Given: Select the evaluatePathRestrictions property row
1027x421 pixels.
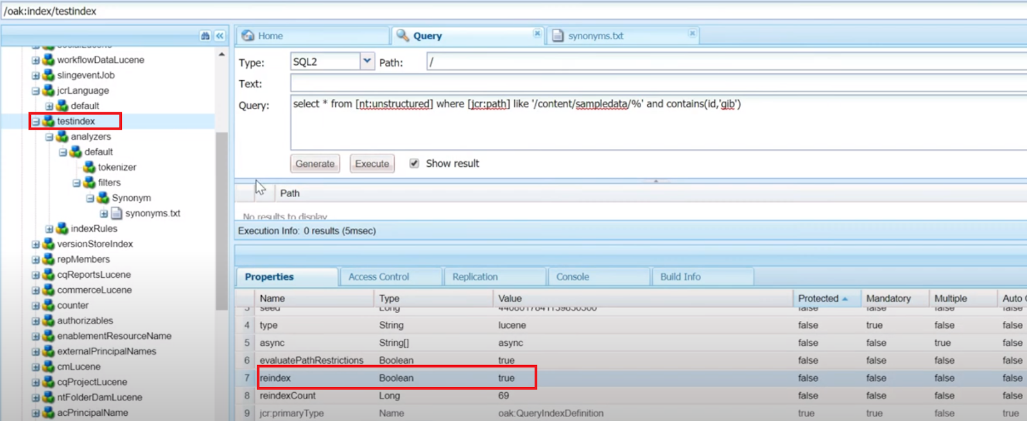Looking at the screenshot, I should (632, 360).
